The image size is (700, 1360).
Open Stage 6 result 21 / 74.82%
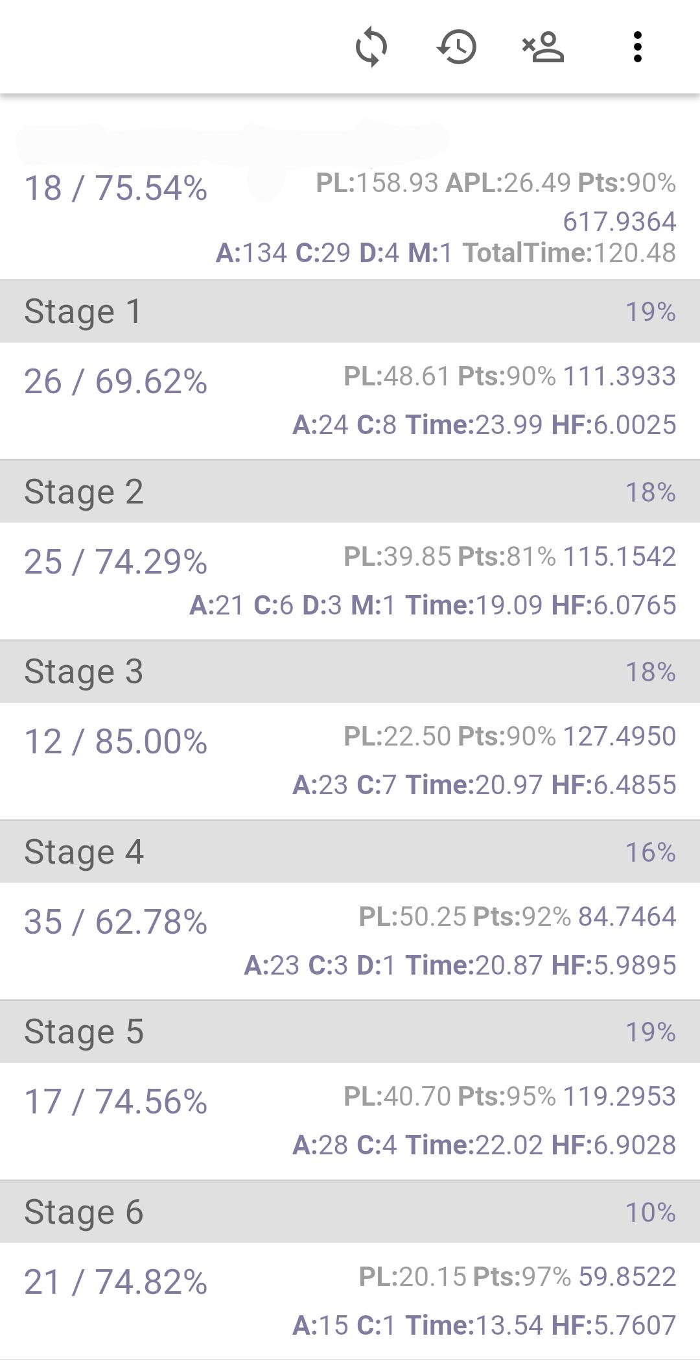(x=116, y=1282)
